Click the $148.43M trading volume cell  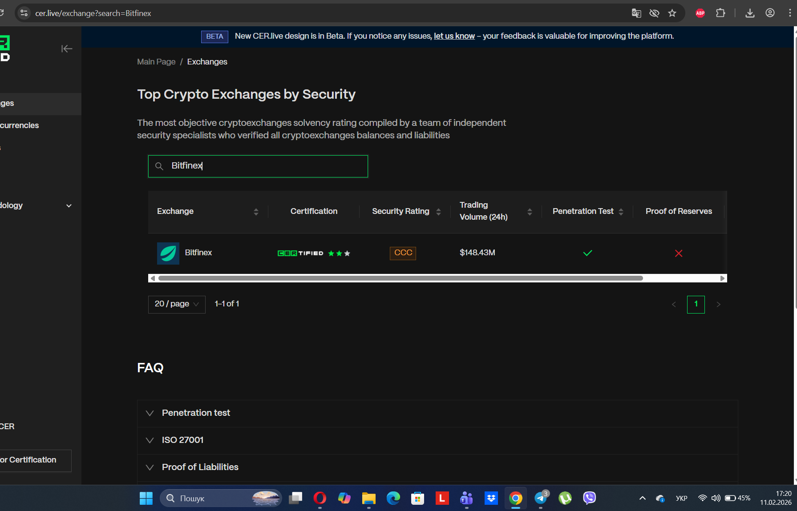tap(477, 253)
